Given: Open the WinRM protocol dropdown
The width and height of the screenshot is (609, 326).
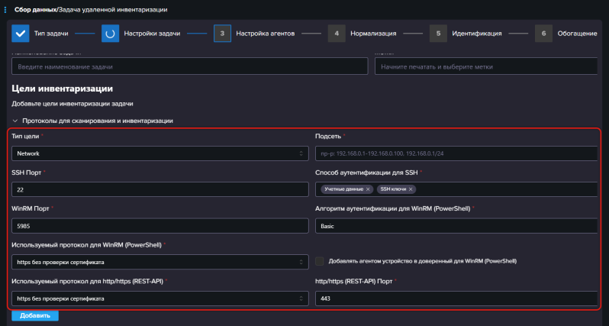Looking at the screenshot, I should coord(157,261).
